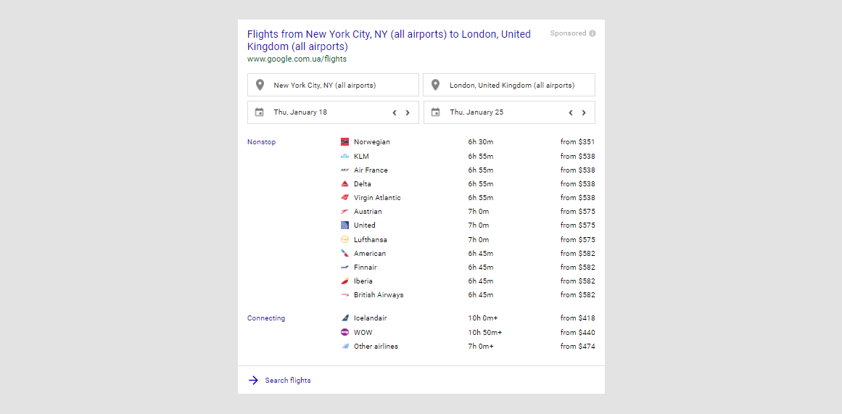Open the Virgin Atlantic flight row
Image resolution: width=842 pixels, height=414 pixels.
(377, 198)
